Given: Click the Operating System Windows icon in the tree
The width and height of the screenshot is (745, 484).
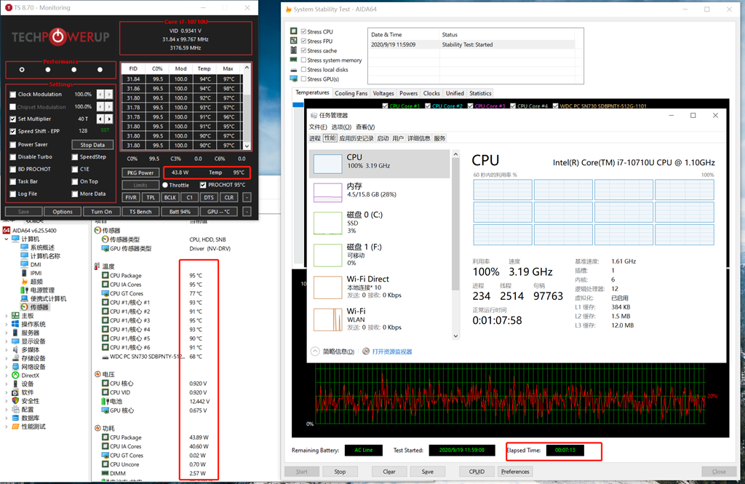Looking at the screenshot, I should click(x=15, y=325).
